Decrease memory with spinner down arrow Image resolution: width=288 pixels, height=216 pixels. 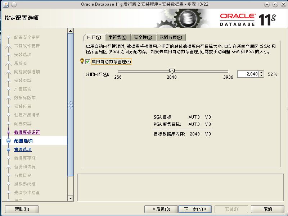pyautogui.click(x=262, y=76)
